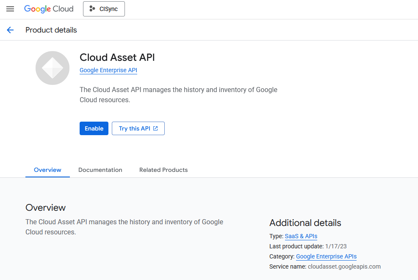This screenshot has width=418, height=280.
Task: Open the Related Products tab
Action: pos(163,170)
